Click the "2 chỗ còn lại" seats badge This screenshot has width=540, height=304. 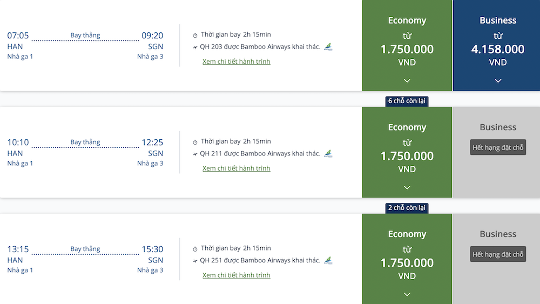tap(407, 208)
